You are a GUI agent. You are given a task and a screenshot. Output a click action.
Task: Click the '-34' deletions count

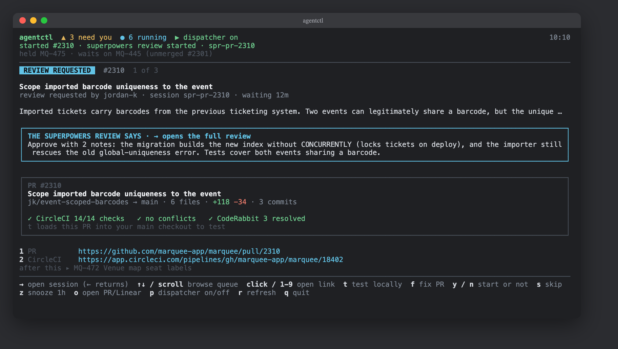pos(240,202)
